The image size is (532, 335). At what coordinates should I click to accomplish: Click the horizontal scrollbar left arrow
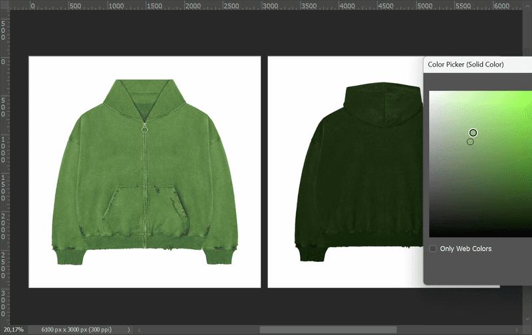(x=138, y=330)
